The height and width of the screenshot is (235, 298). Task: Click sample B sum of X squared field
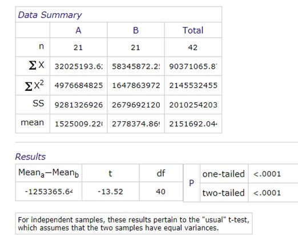[x=136, y=85]
